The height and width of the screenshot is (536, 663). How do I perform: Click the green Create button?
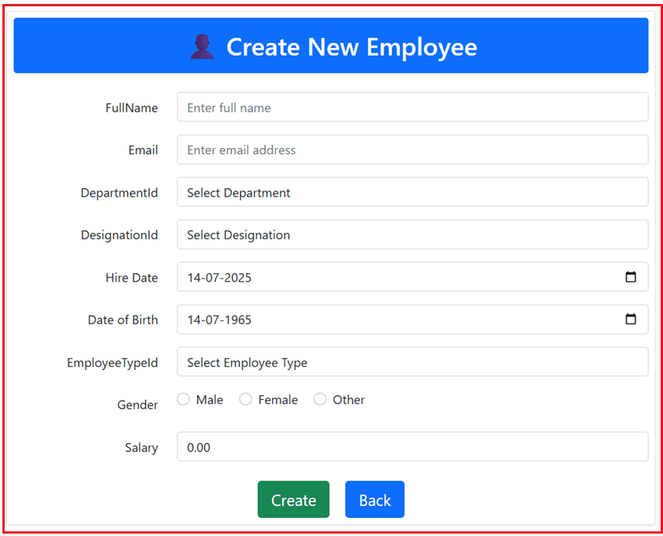click(x=293, y=500)
